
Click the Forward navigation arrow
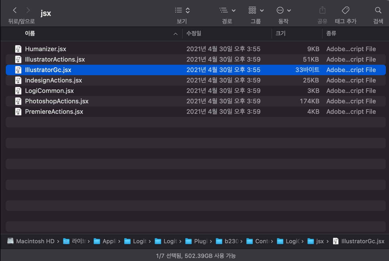[x=28, y=10]
